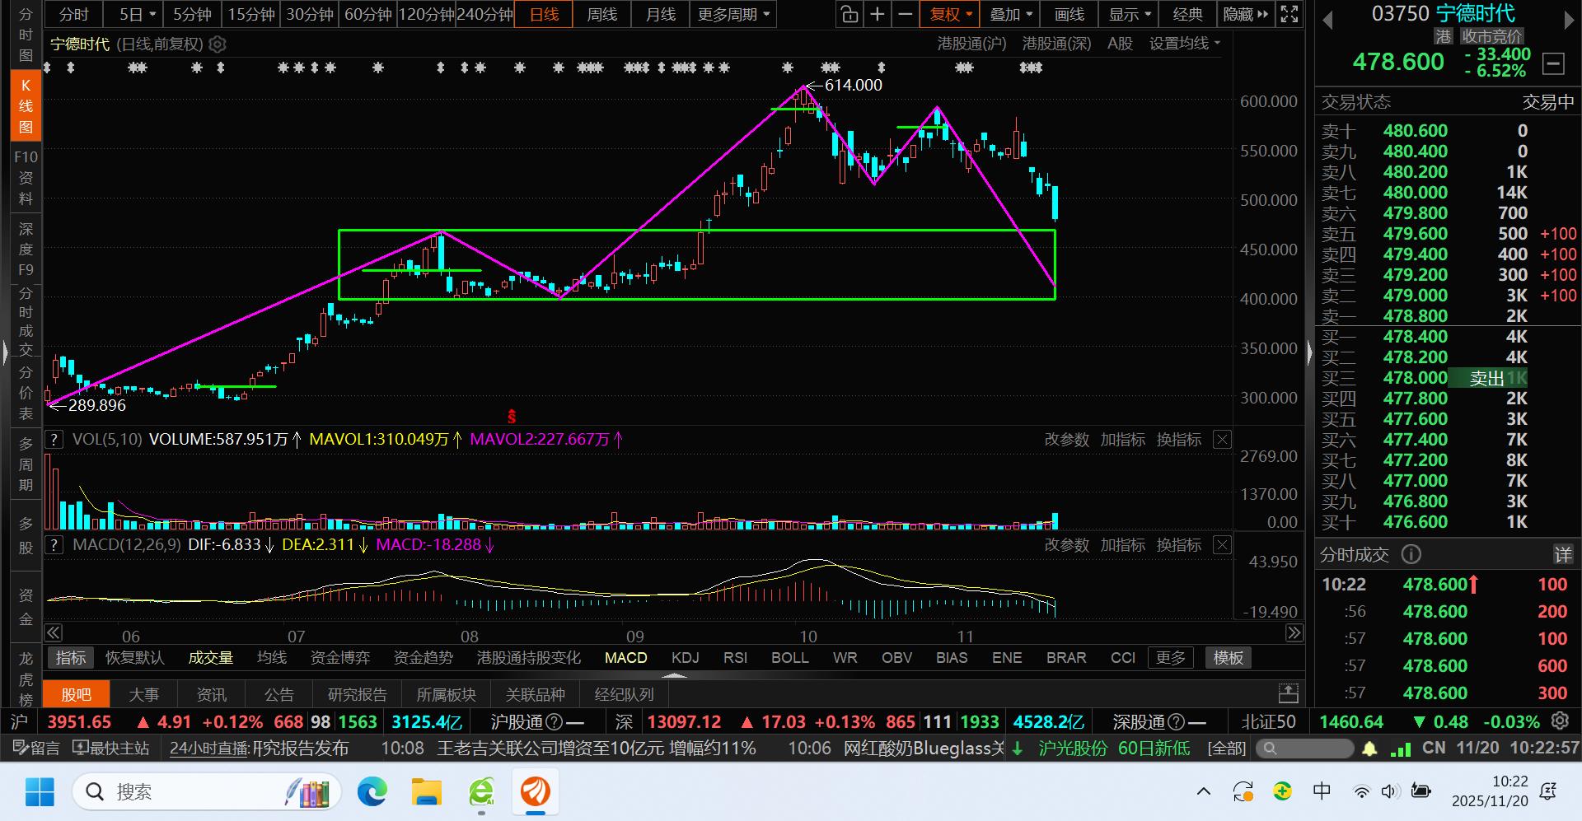Open the 复权 adjustment dropdown
This screenshot has height=821, width=1582.
(951, 14)
